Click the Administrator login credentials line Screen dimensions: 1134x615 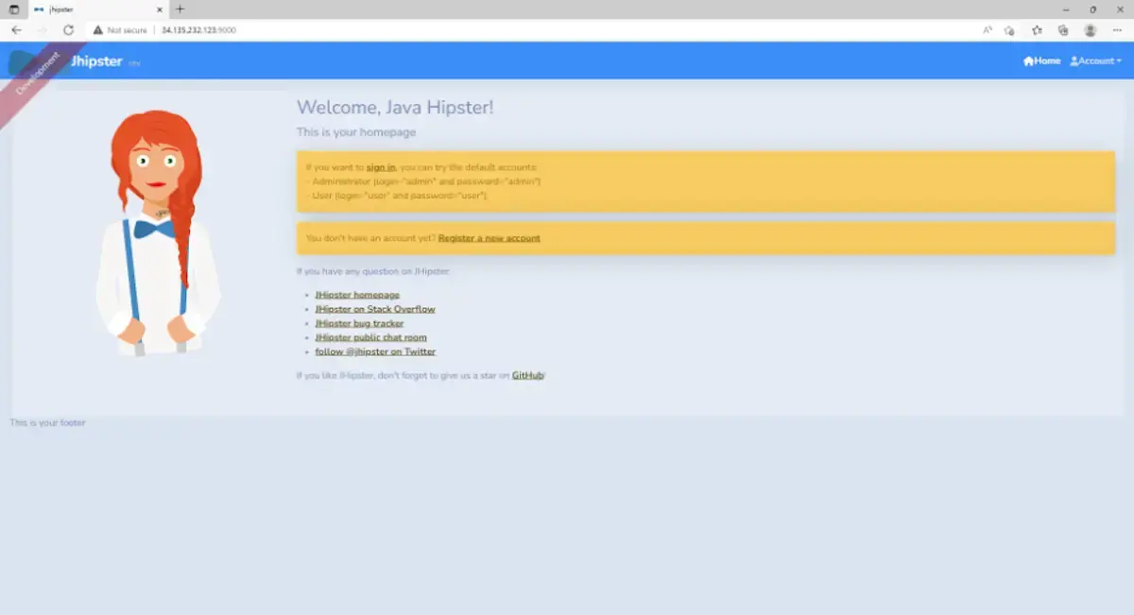pyautogui.click(x=423, y=181)
